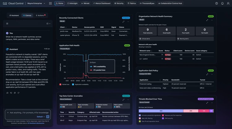Image resolution: width=232 pixels, height=129 pixels.
Task: Expand Threats Blocked Over Time widget
Action: [207, 103]
